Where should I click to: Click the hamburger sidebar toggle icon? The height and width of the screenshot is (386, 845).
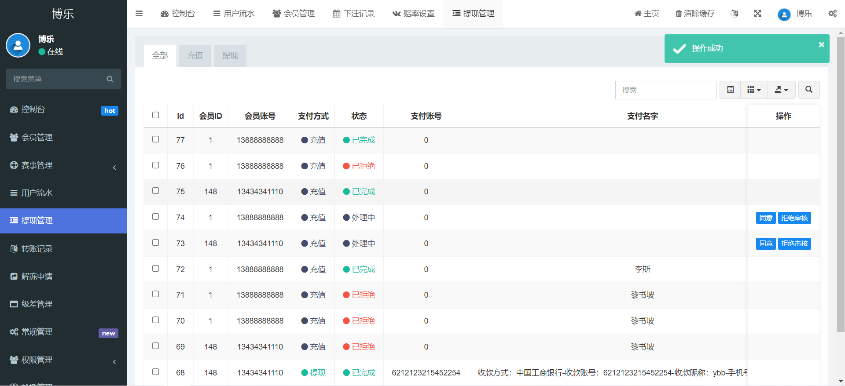(139, 14)
